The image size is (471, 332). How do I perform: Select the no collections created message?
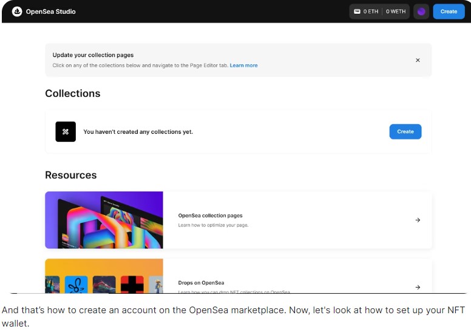[138, 131]
